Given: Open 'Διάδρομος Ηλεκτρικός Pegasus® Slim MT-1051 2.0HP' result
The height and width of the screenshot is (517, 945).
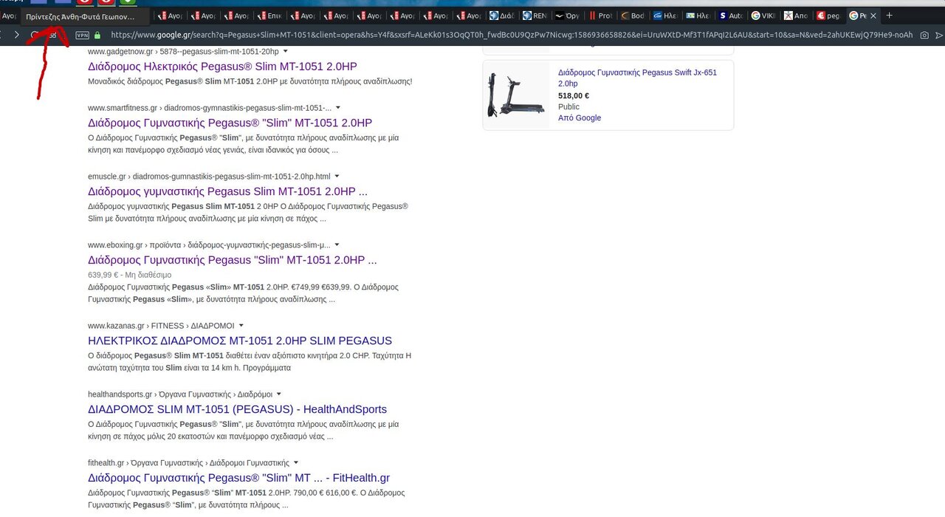Looking at the screenshot, I should point(222,66).
